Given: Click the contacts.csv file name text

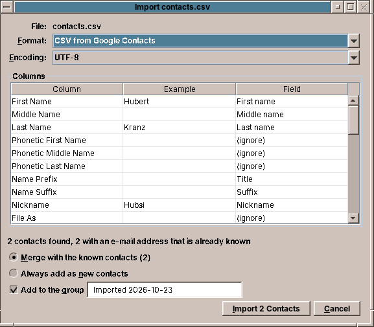Looking at the screenshot, I should coord(76,26).
